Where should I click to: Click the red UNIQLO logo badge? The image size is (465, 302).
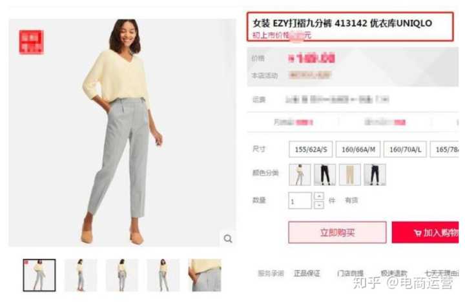[32, 42]
